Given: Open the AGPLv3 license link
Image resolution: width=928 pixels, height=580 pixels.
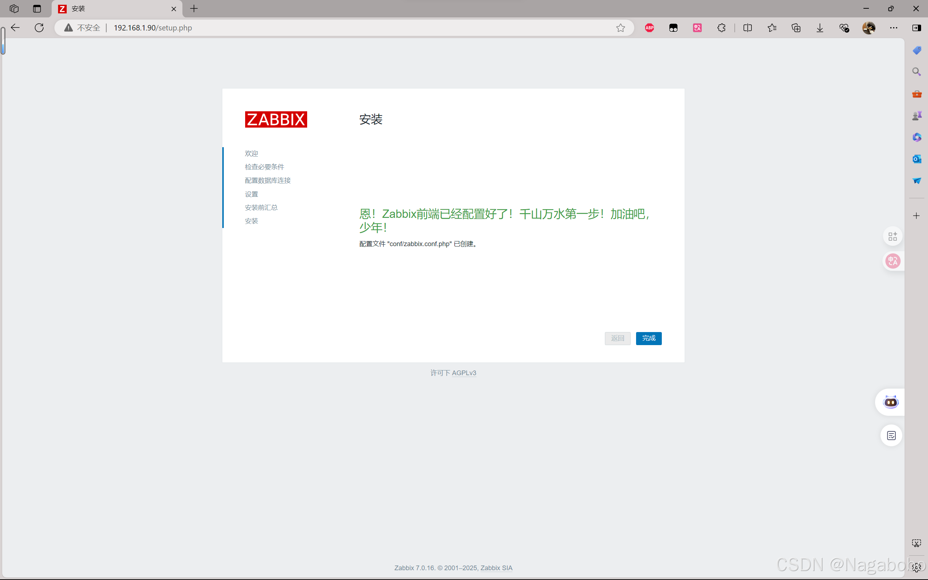Looking at the screenshot, I should [x=464, y=373].
